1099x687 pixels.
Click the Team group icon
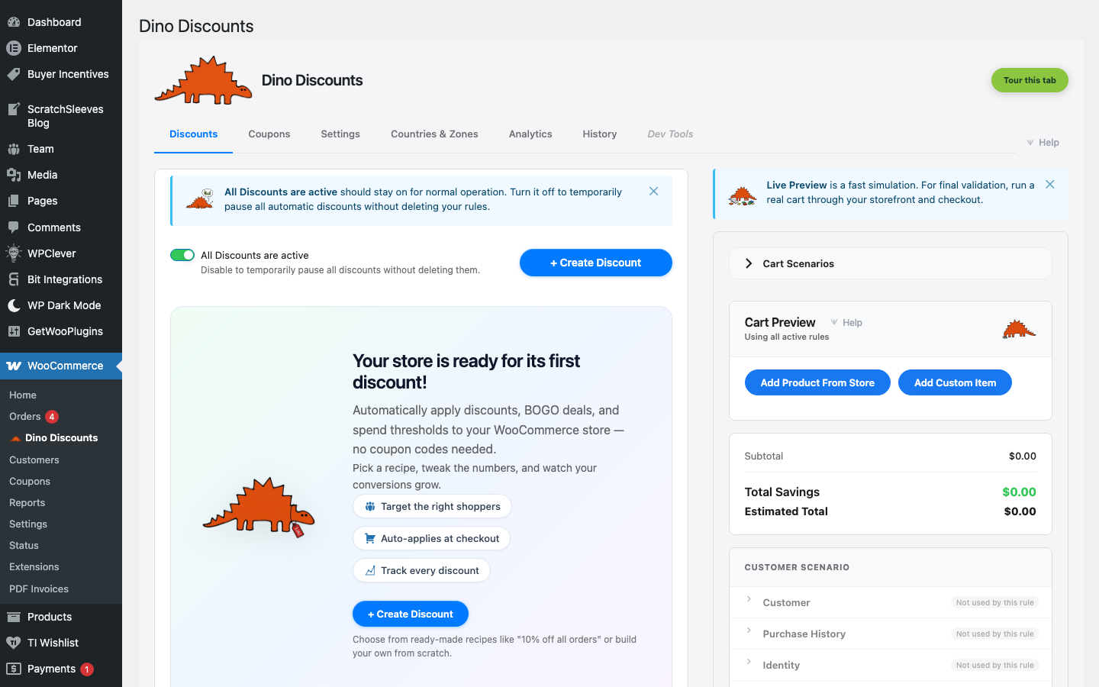[14, 149]
